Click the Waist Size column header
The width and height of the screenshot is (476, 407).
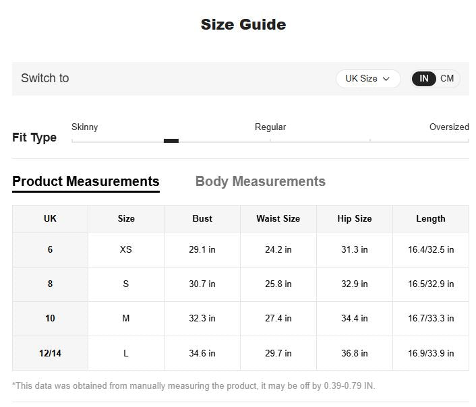[278, 218]
